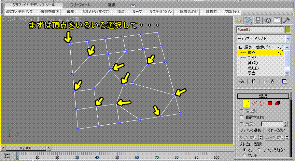Select the オフ preview radio button
The height and width of the screenshot is (161, 295).
pyautogui.click(x=244, y=150)
